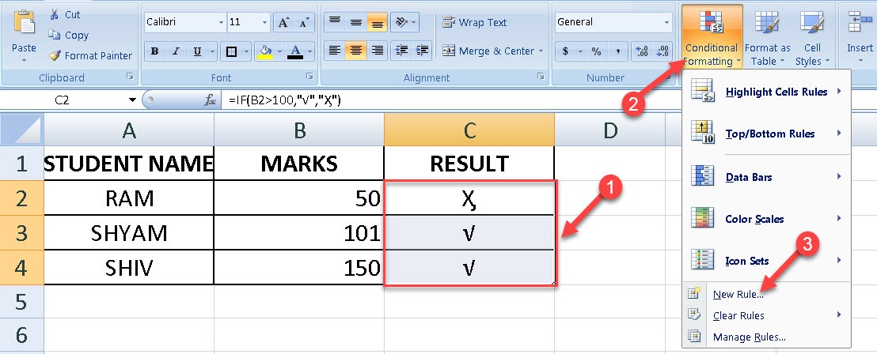
Task: Toggle Underline formatting
Action: pos(197,51)
